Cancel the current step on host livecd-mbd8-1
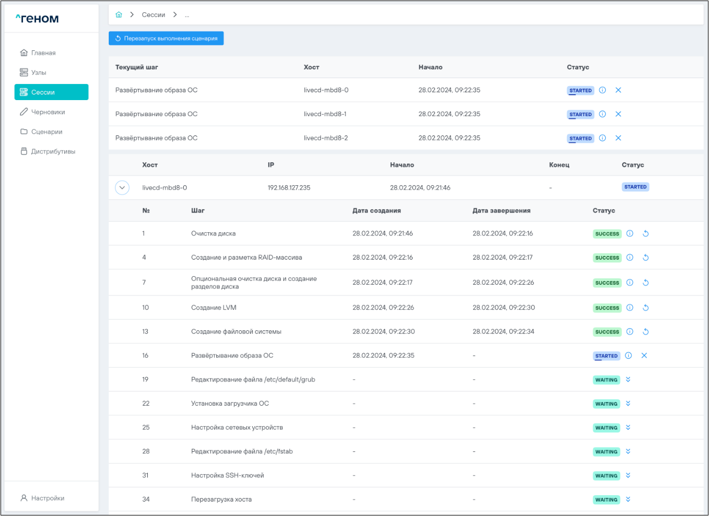 click(618, 115)
